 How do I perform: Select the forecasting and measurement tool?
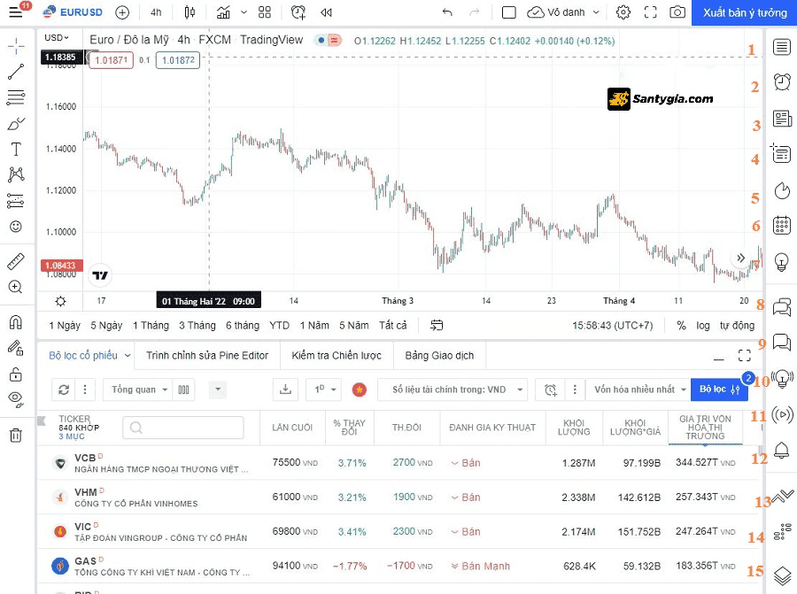pyautogui.click(x=16, y=201)
